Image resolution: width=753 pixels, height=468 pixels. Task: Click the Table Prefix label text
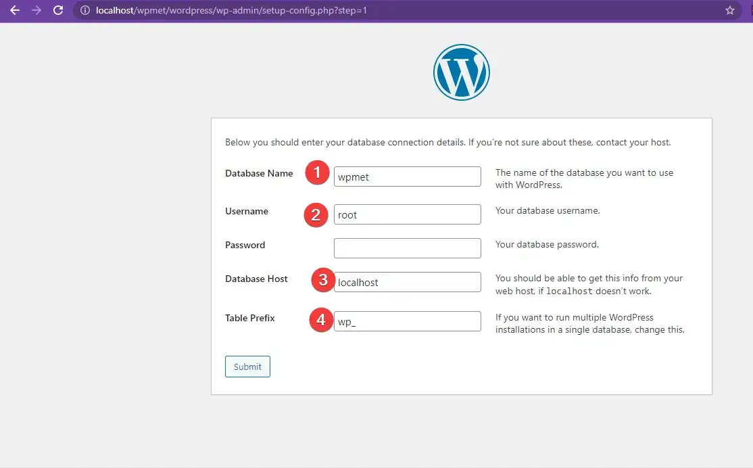coord(250,318)
